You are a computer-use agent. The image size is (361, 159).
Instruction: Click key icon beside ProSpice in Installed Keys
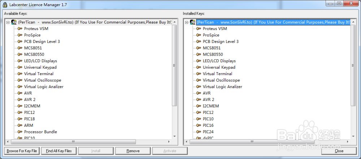199,35
